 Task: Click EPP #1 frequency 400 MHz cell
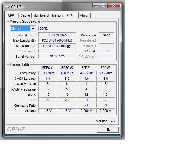click(x=86, y=73)
